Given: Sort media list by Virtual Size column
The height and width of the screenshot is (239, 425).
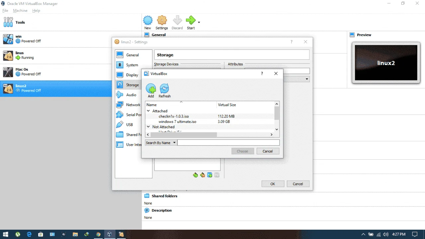Looking at the screenshot, I should (246, 105).
